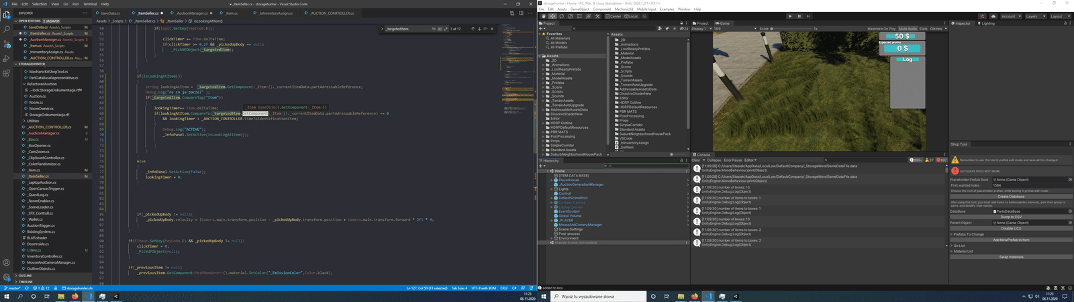Open the Selection menu in VS Code
The height and width of the screenshot is (302, 1074).
(39, 4)
